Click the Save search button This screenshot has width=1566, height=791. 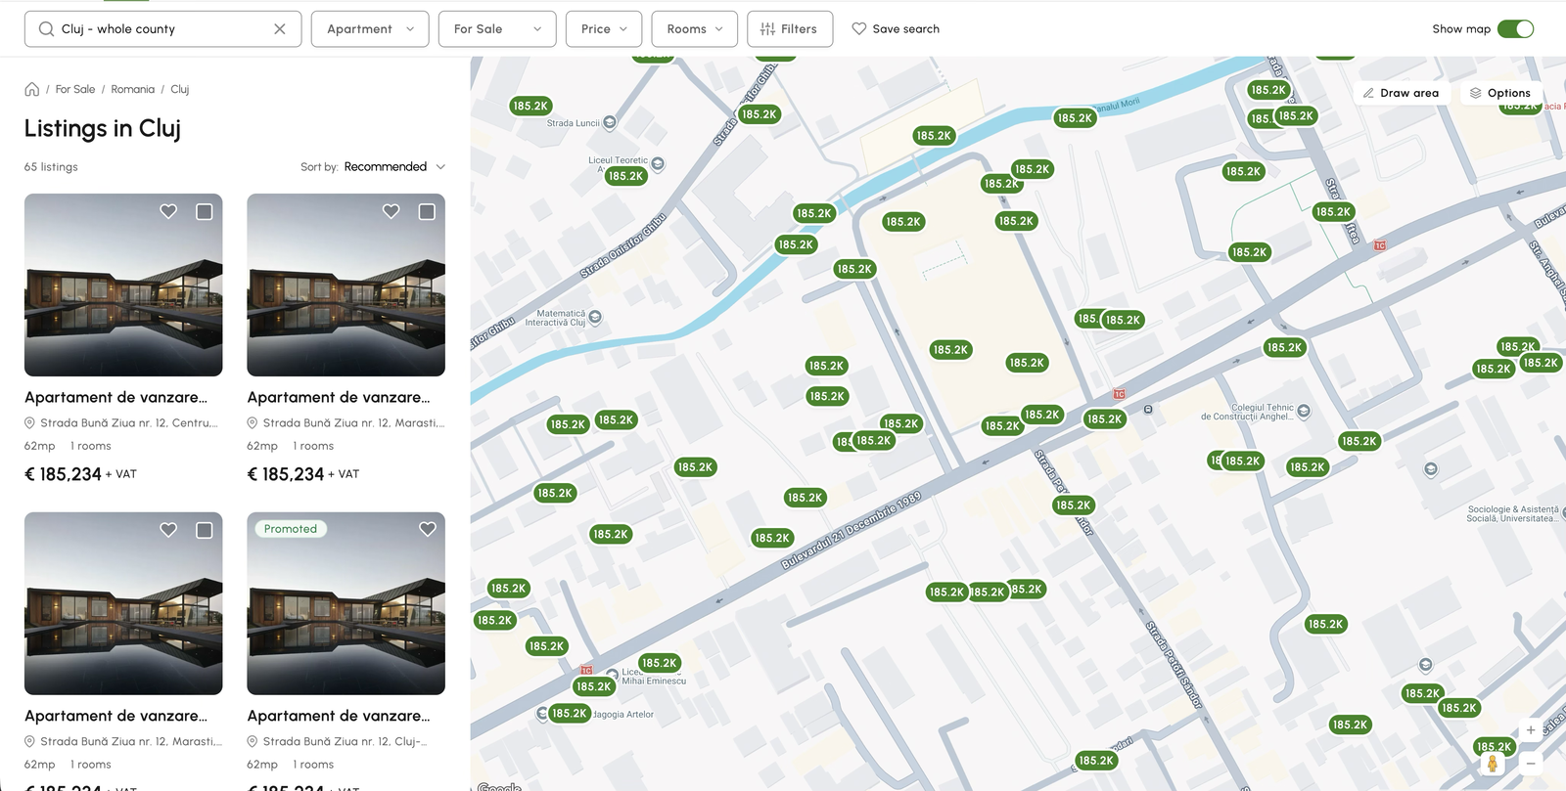(896, 29)
